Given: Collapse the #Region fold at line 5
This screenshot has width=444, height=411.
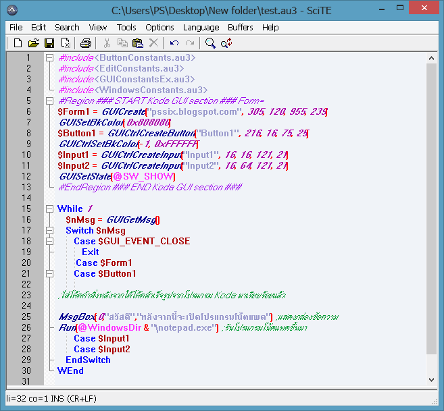Looking at the screenshot, I should [x=49, y=101].
